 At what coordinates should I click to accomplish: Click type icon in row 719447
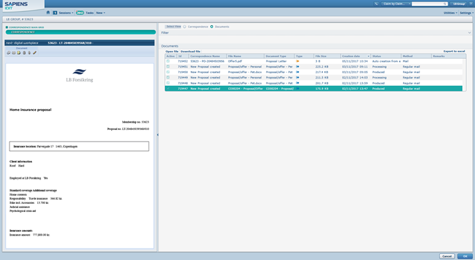coord(297,89)
